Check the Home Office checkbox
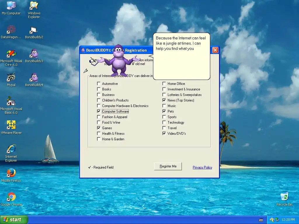Screen dimensions: 299x224 click(164, 83)
